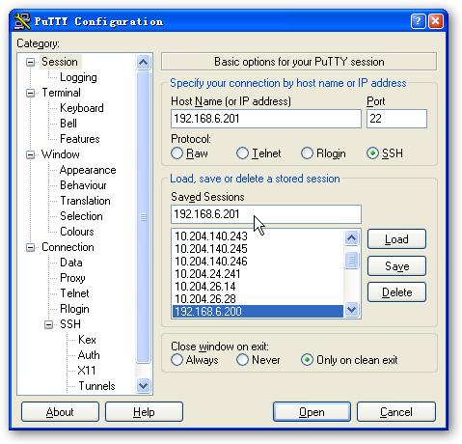Choose Always for close window on exit
This screenshot has height=444, width=462.
[177, 360]
